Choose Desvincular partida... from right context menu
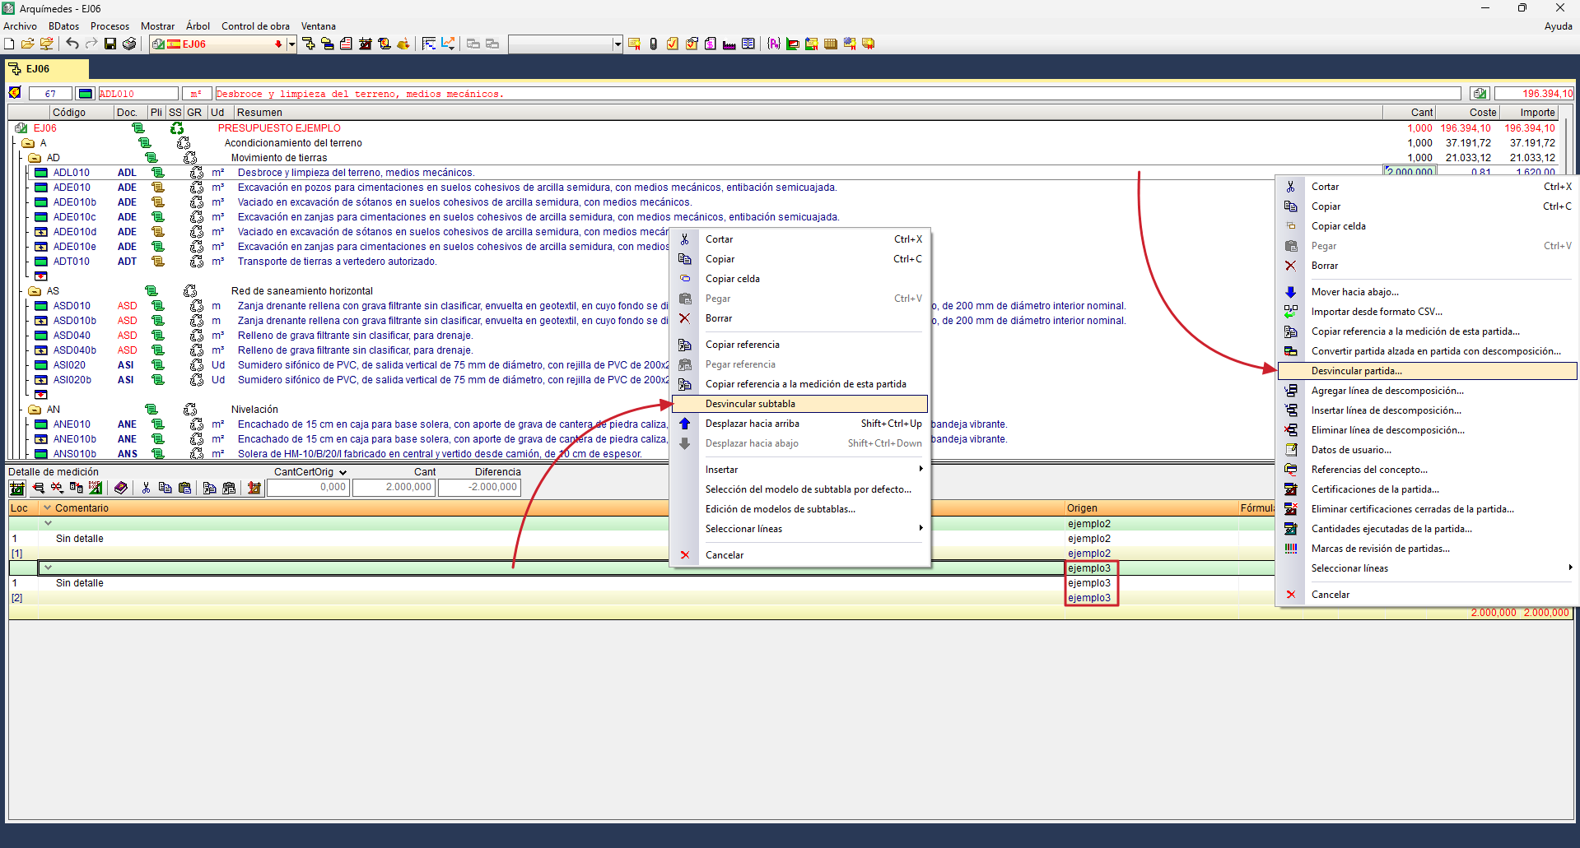The height and width of the screenshot is (848, 1580). pyautogui.click(x=1356, y=371)
